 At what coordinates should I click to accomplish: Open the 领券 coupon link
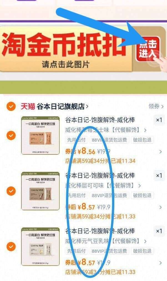[156, 106]
